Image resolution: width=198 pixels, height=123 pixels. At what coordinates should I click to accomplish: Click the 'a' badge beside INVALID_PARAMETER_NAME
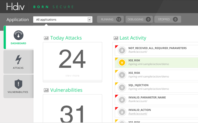pos(122,100)
